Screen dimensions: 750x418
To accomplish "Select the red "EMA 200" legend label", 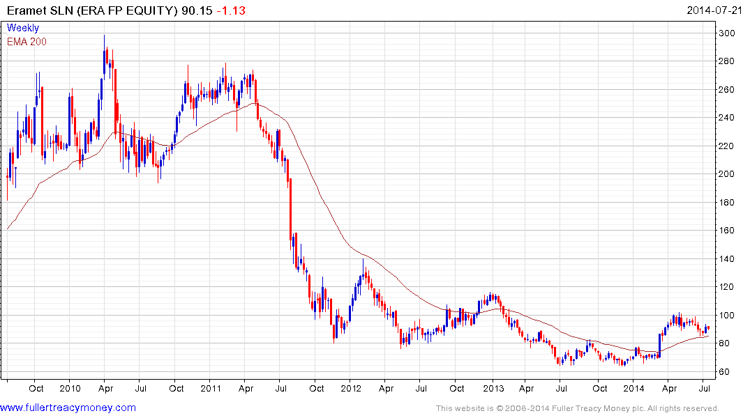I will tap(27, 42).
